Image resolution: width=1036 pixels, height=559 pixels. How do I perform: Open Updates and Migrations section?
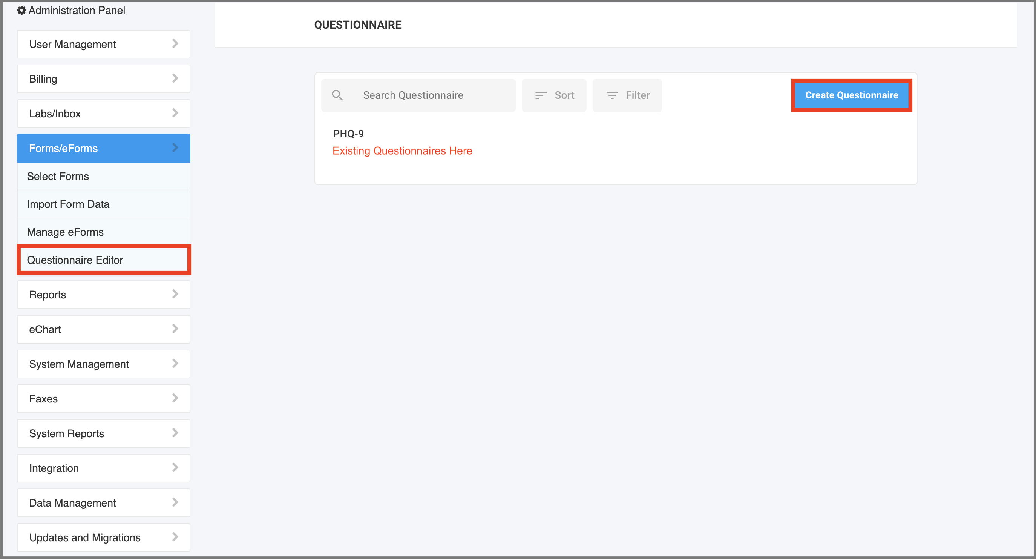click(103, 537)
